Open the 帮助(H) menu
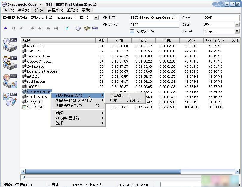 [x=87, y=10]
